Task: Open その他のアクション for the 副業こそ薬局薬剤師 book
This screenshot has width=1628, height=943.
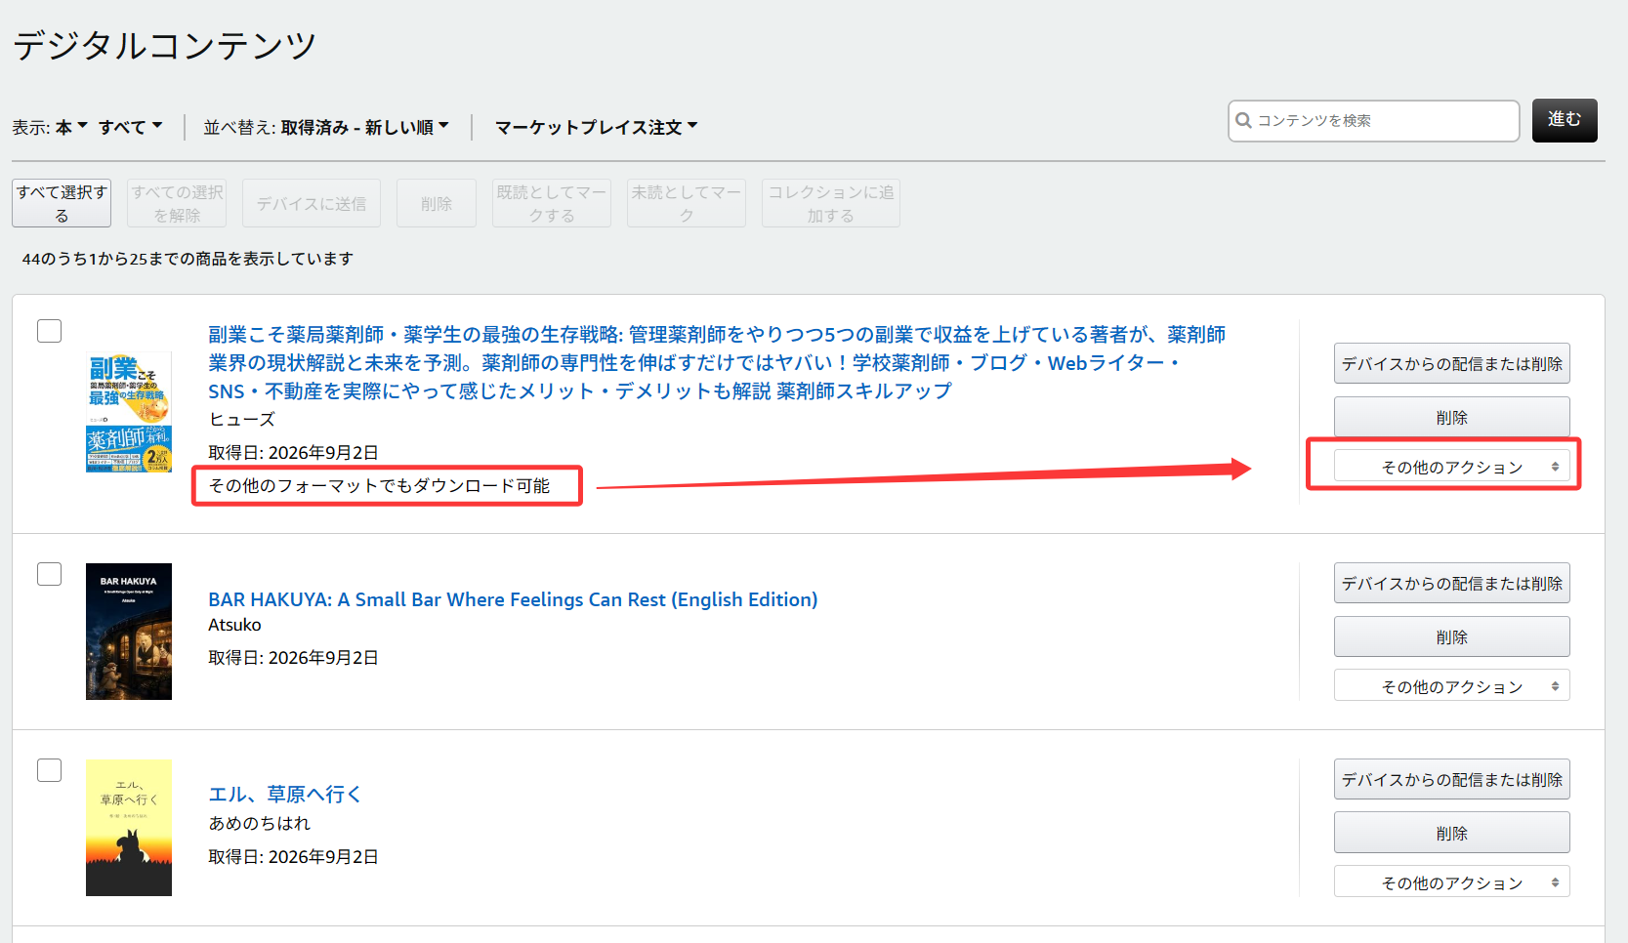Action: pos(1451,467)
